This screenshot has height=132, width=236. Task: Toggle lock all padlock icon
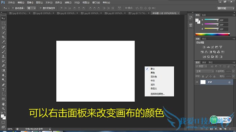[214, 76]
